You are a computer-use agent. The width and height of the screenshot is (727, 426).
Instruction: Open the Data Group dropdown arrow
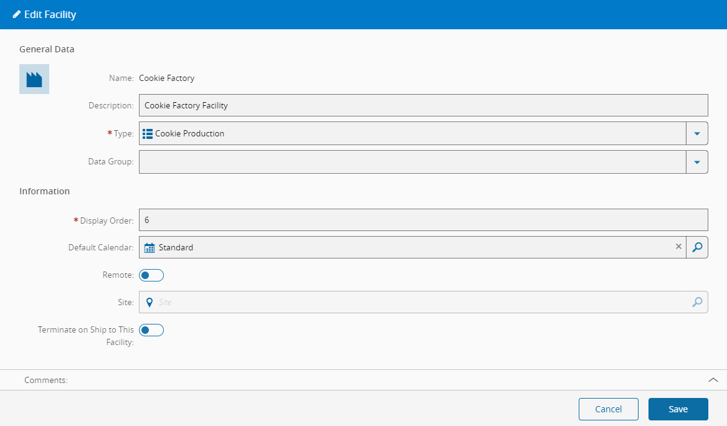tap(697, 162)
